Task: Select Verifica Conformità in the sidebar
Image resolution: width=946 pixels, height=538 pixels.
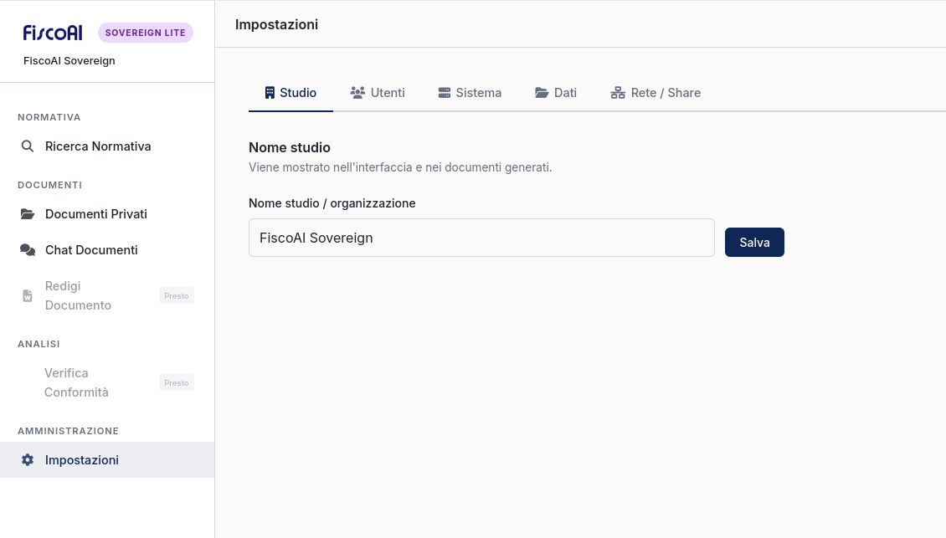Action: pos(107,382)
